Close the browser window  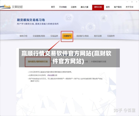(136, 2)
